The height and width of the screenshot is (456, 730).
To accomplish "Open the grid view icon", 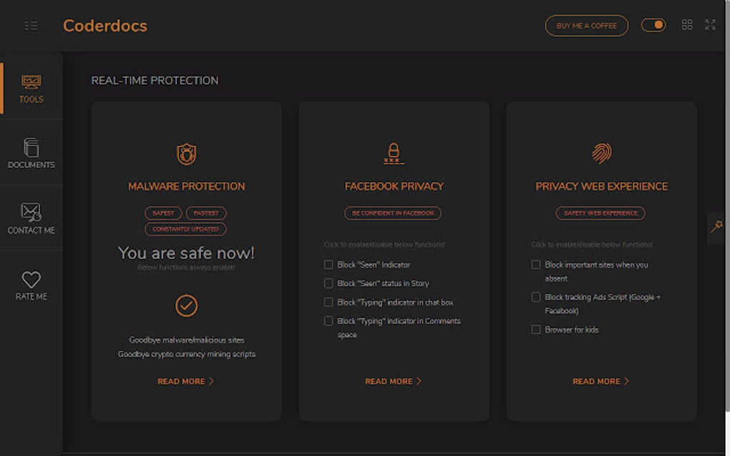I will (x=687, y=25).
